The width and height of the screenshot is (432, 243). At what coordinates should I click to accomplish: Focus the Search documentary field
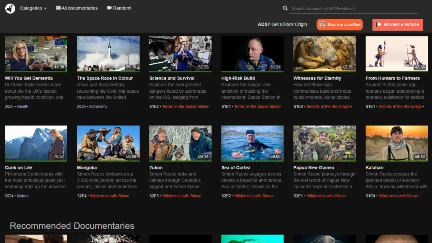click(353, 8)
